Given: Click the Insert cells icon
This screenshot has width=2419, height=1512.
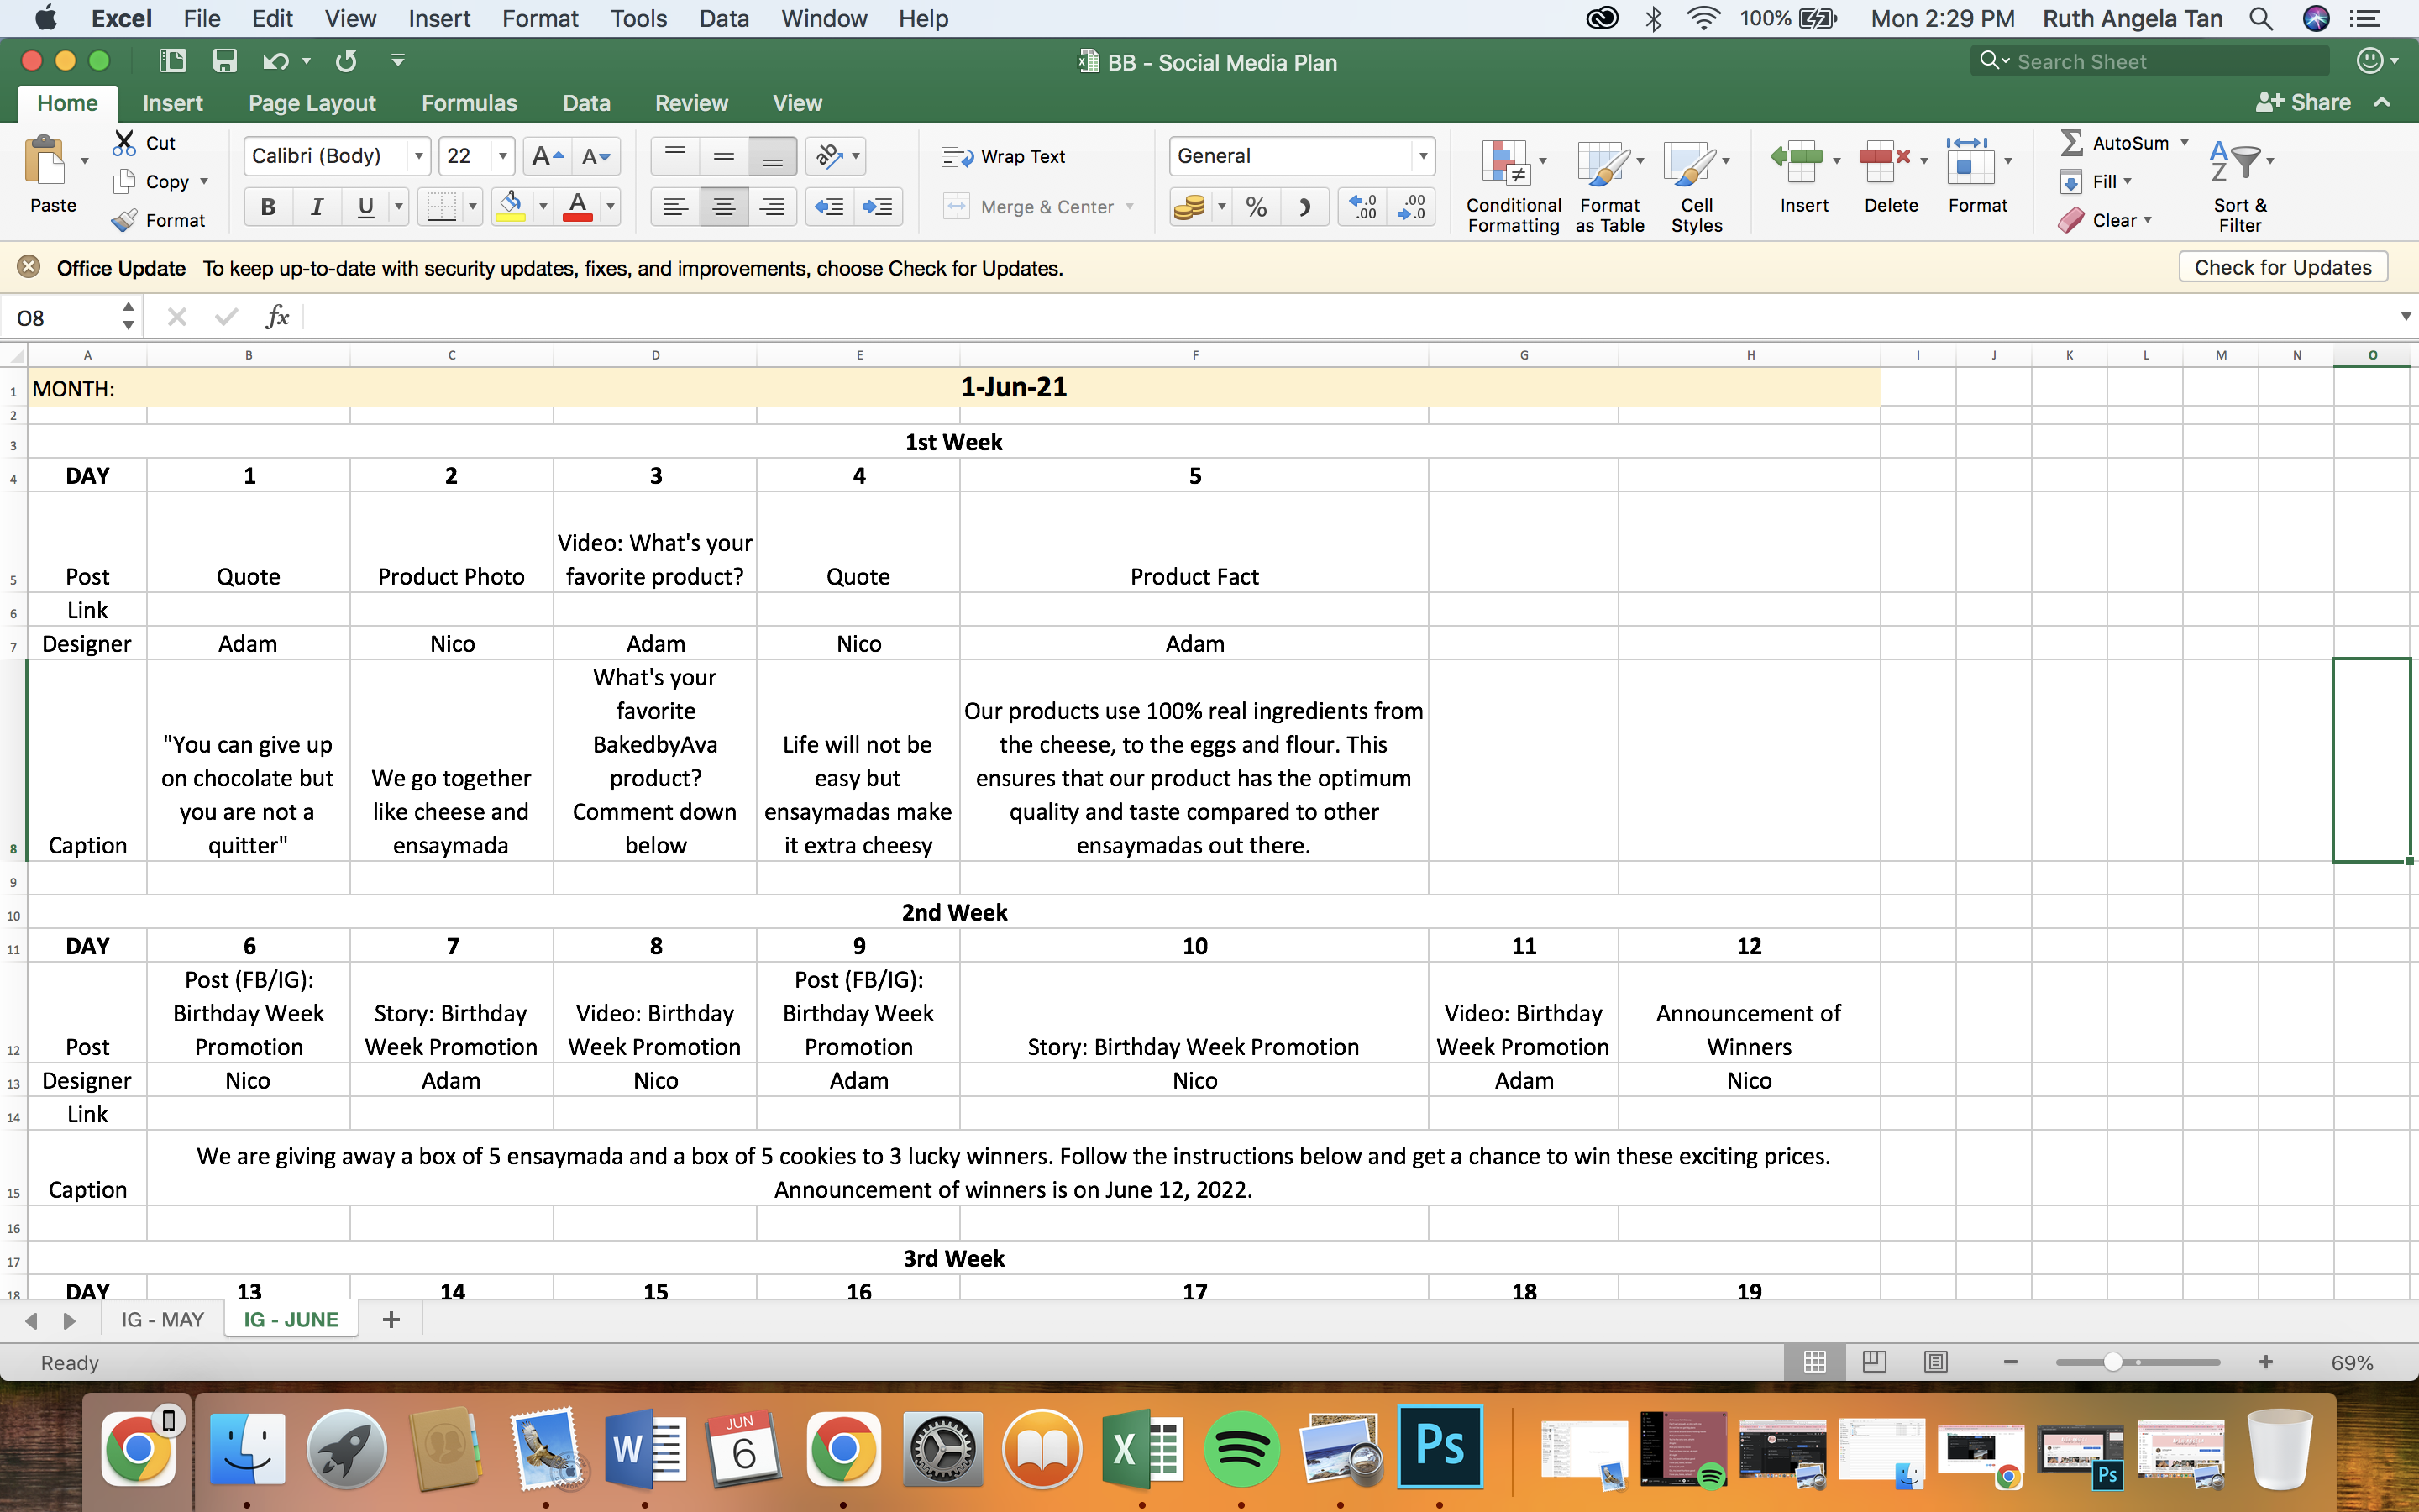Looking at the screenshot, I should [1797, 161].
